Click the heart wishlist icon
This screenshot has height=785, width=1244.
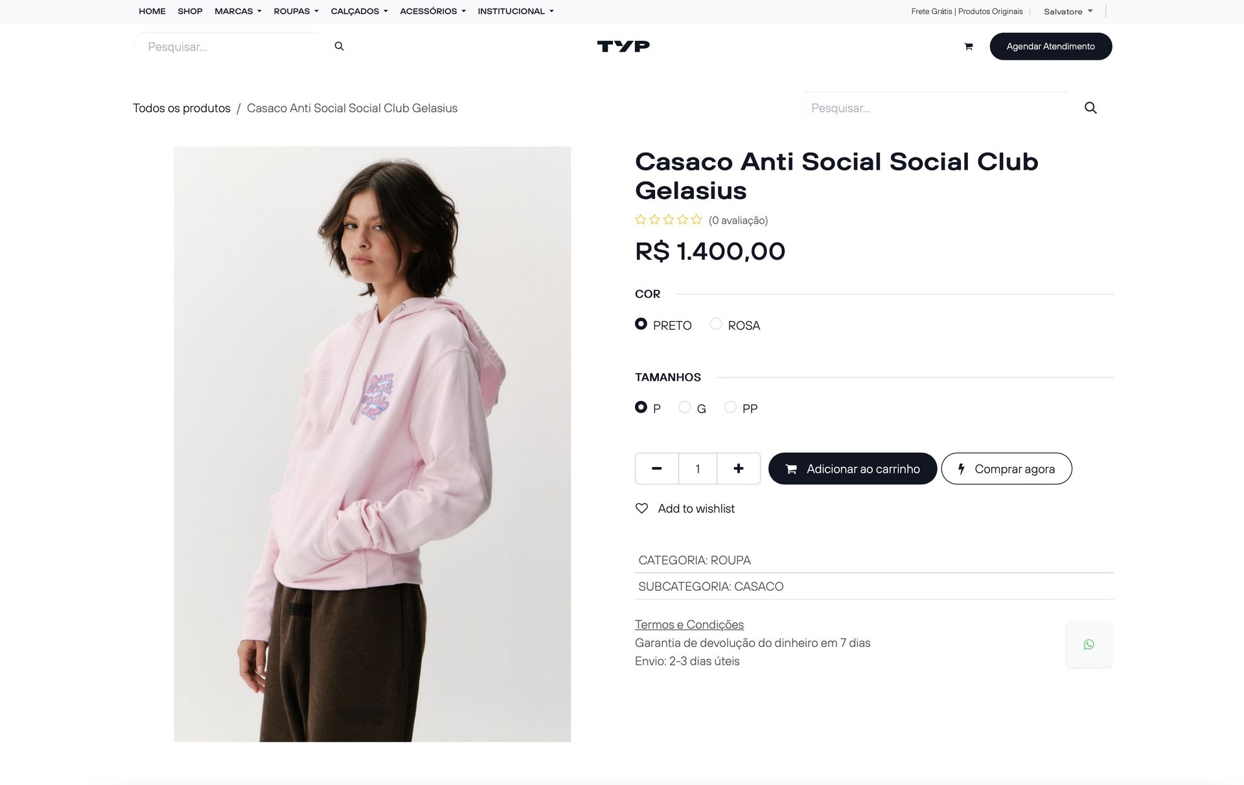[x=641, y=508]
